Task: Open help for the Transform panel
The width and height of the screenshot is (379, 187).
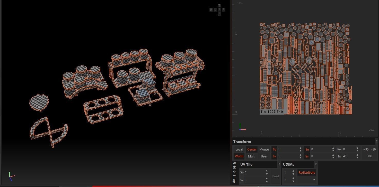Action: [377, 142]
